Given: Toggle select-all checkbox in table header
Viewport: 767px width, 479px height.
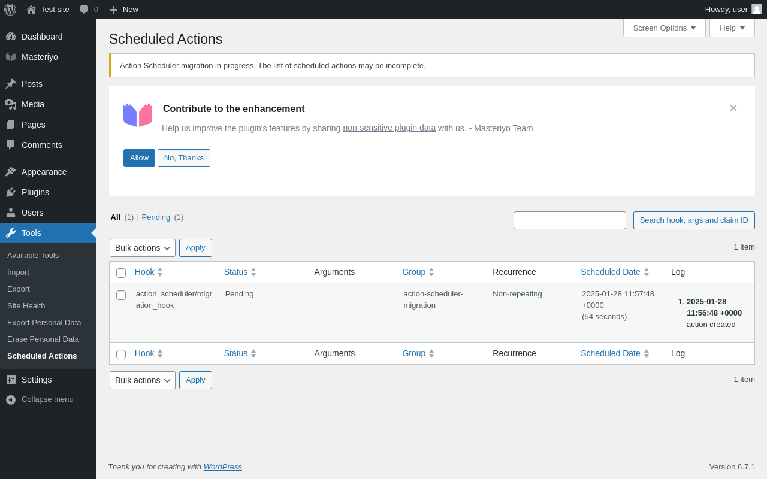Looking at the screenshot, I should (121, 273).
